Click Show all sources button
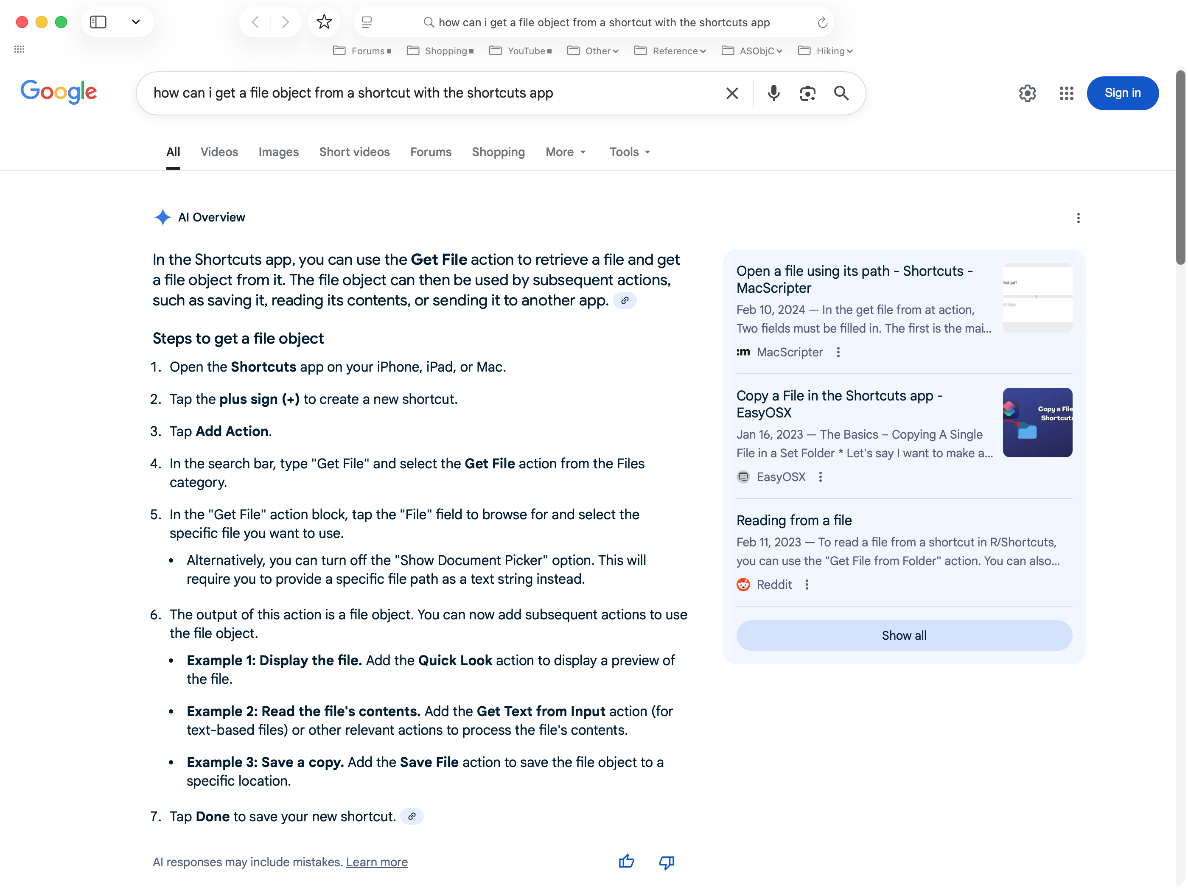Screen dimensions: 1188x890 [904, 635]
